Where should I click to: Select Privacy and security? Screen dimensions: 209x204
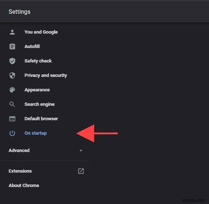click(x=46, y=75)
